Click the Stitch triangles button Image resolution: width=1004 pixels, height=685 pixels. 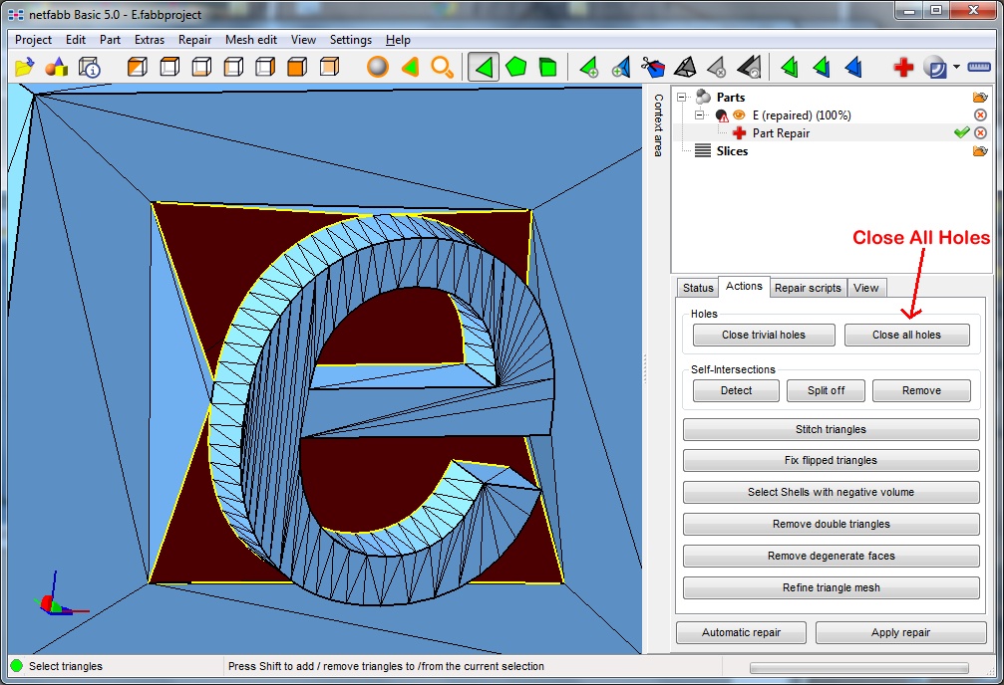(x=832, y=429)
